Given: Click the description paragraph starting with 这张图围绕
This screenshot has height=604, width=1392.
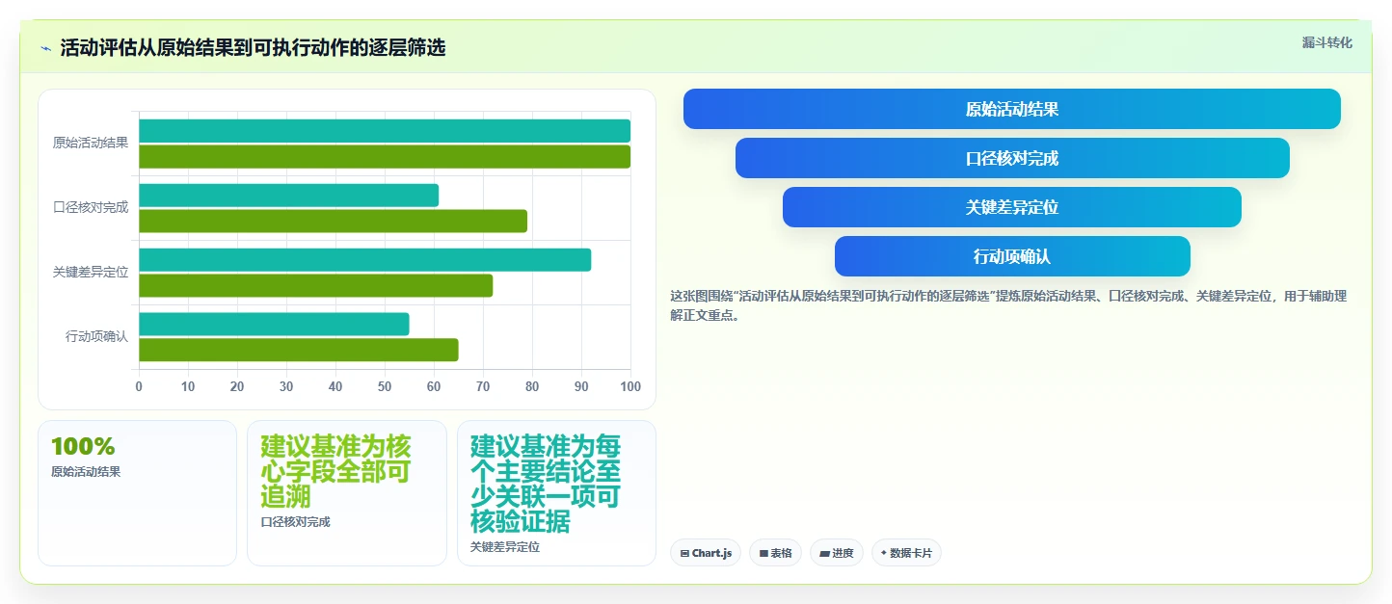Looking at the screenshot, I should pyautogui.click(x=1008, y=305).
